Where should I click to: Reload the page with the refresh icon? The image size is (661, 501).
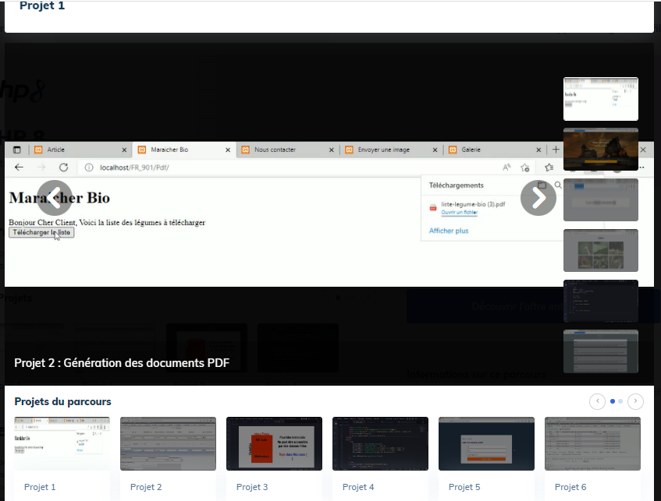tap(64, 168)
